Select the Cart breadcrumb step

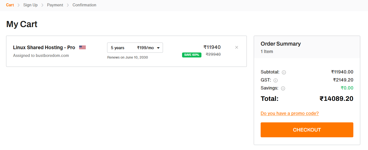10,5
